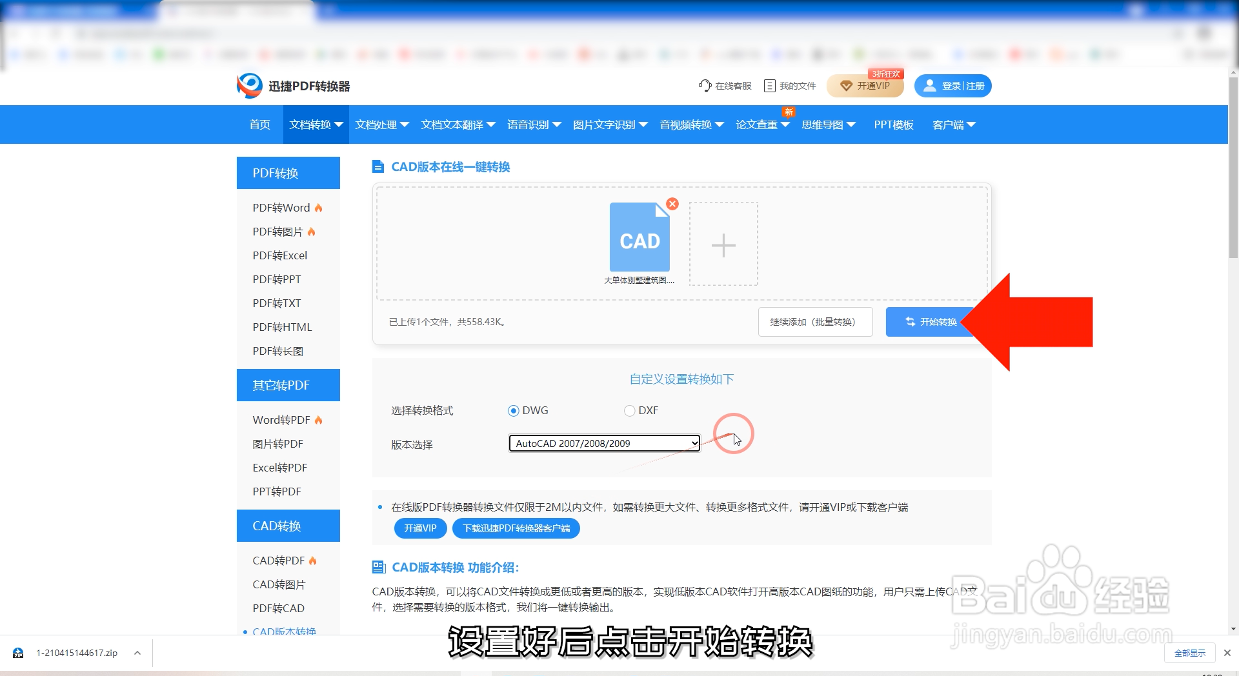The width and height of the screenshot is (1239, 676).
Task: Expand the 思维导图 menu
Action: (829, 124)
